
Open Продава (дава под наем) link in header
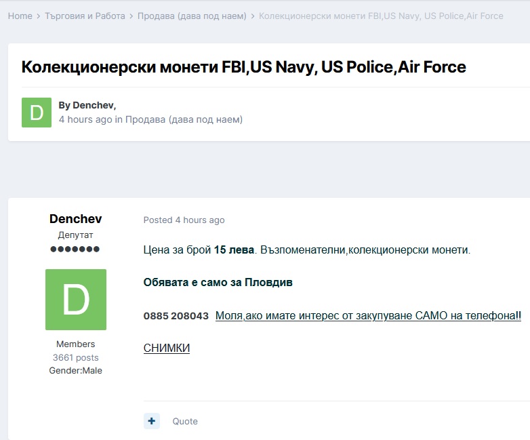pos(184,119)
